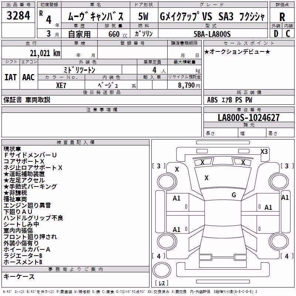Click the note ラジエーターB
The width and height of the screenshot is (296, 296).
click(23, 256)
